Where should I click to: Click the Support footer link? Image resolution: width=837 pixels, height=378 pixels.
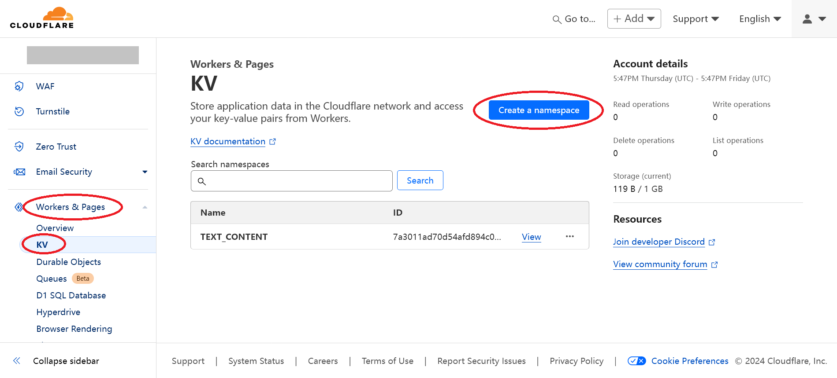tap(188, 361)
